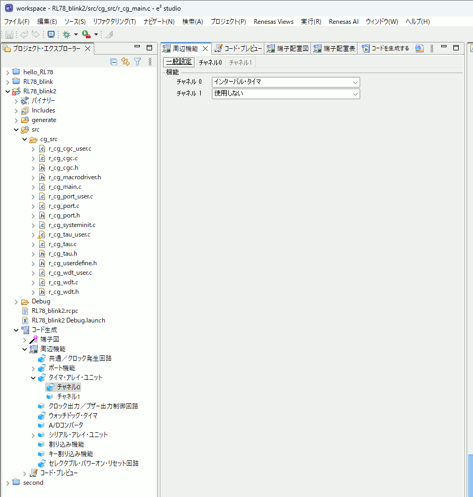Select r_cg_main.c file
Viewport: 473px width, 497px height.
(x=65, y=187)
